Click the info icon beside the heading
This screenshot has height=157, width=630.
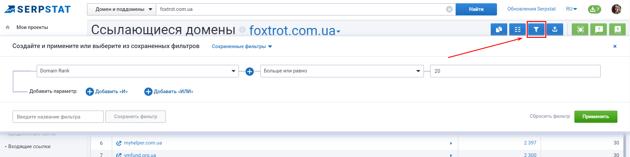click(x=242, y=30)
